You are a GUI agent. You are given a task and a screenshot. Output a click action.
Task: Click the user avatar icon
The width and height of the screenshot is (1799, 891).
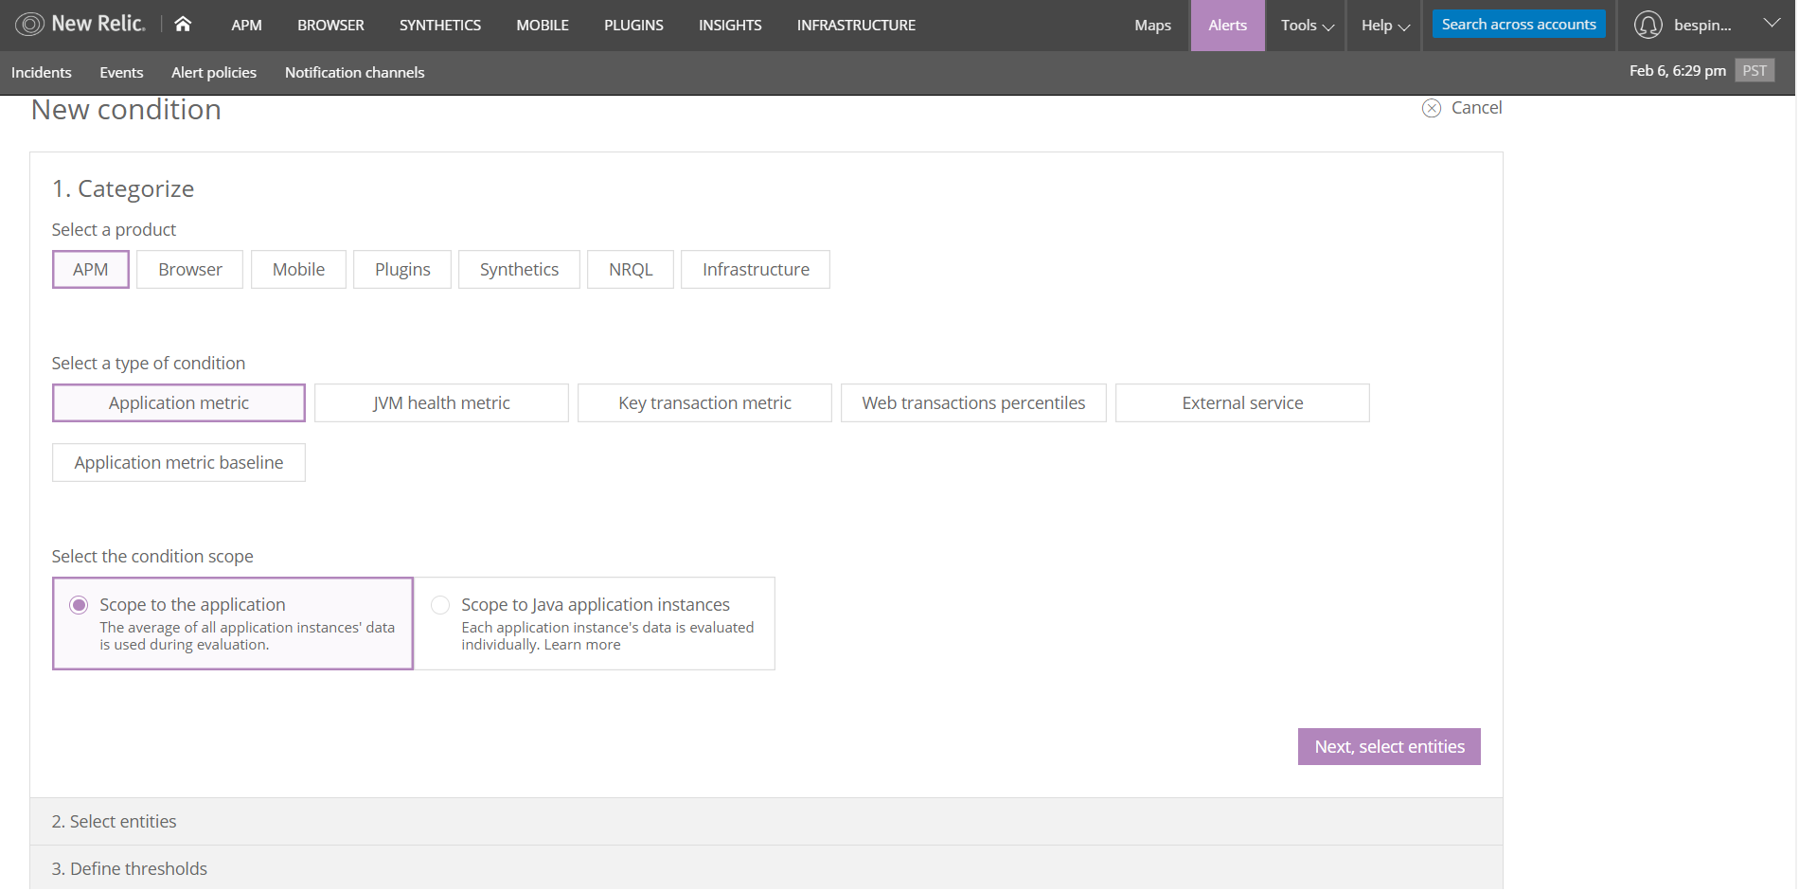tap(1648, 26)
